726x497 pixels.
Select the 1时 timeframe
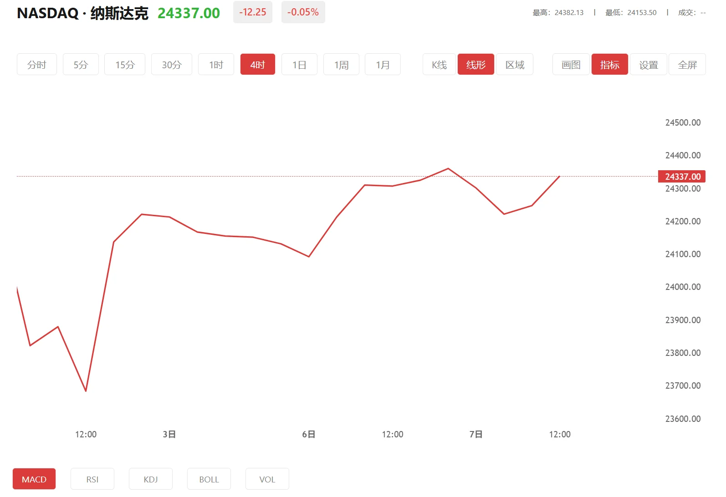(216, 65)
